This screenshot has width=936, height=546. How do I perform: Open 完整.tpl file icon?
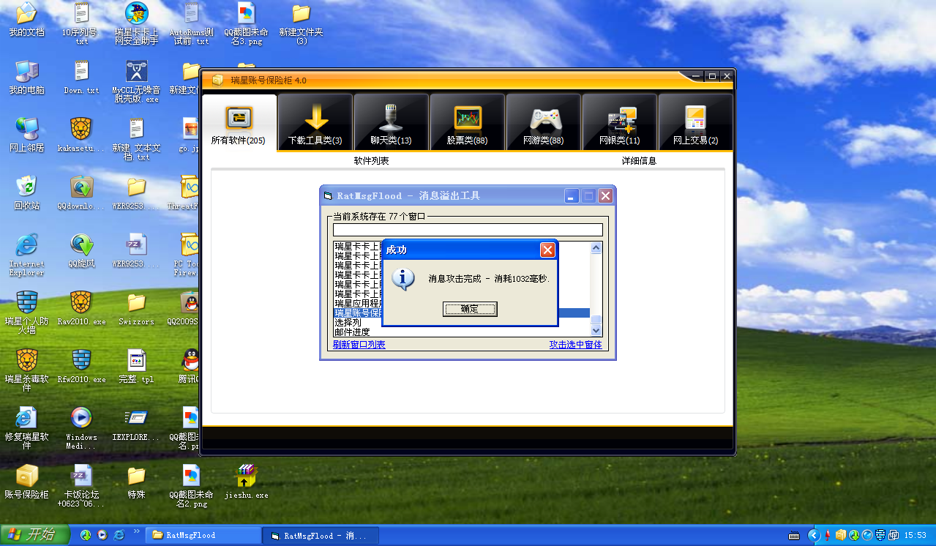point(136,364)
